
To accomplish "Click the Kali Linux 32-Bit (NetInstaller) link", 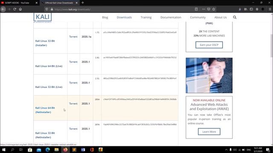I will click(x=45, y=135).
